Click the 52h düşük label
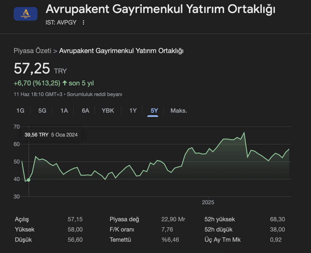 (x=218, y=229)
